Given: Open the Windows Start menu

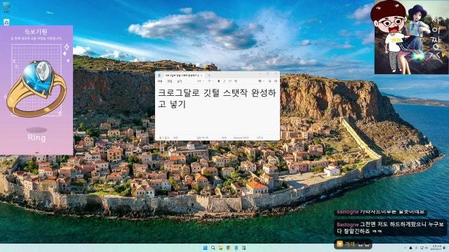Looking at the screenshot, I should 206,248.
